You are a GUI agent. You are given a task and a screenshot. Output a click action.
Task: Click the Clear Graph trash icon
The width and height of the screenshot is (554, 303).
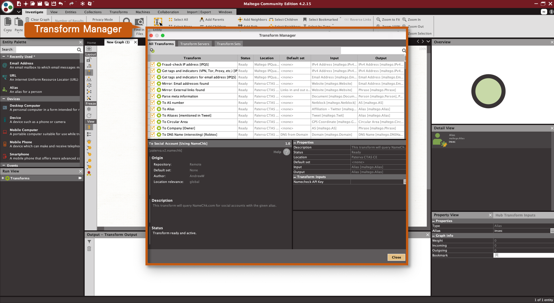28,20
